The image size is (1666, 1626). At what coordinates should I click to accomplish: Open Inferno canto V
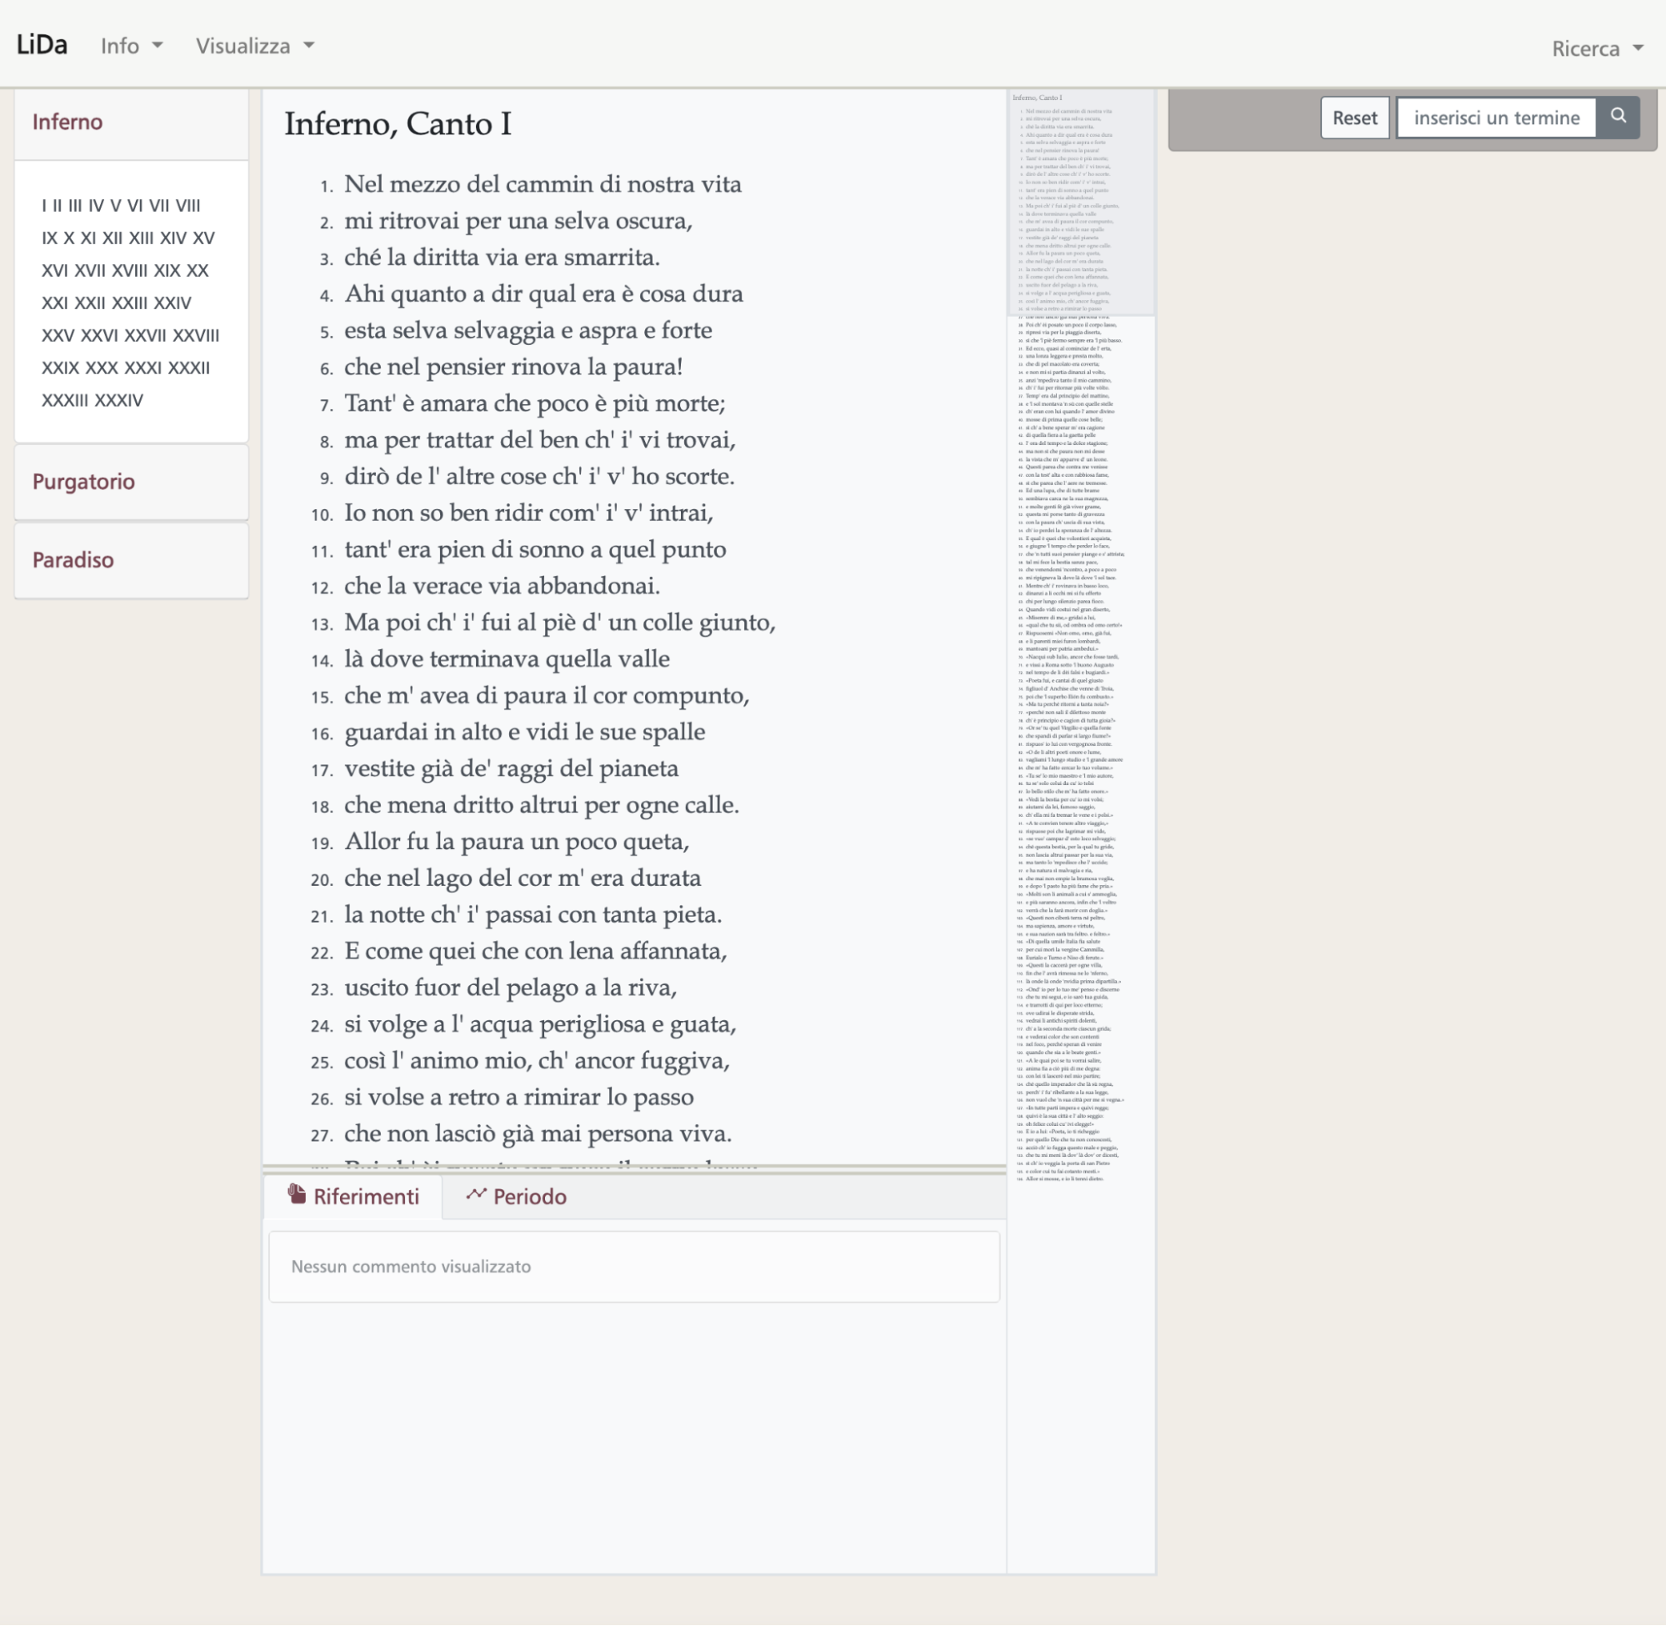[x=116, y=205]
